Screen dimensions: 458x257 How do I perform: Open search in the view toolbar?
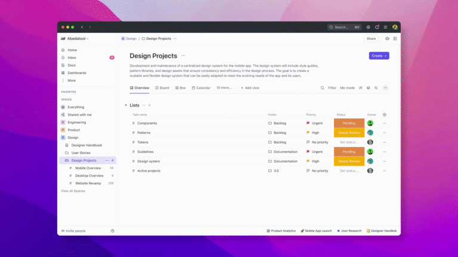pos(322,87)
